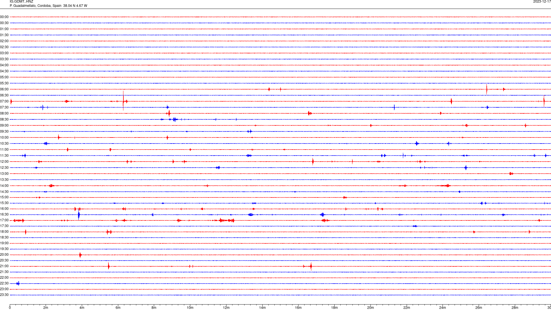Screen dimensions: 551x310
Task: Click the red event on the 21:00 trace near 17m
Action: (x=311, y=266)
